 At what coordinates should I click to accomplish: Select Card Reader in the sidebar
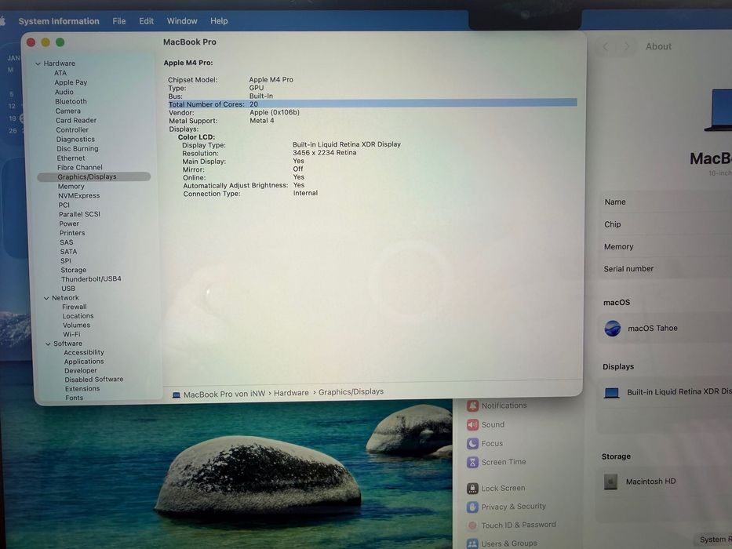pyautogui.click(x=76, y=120)
